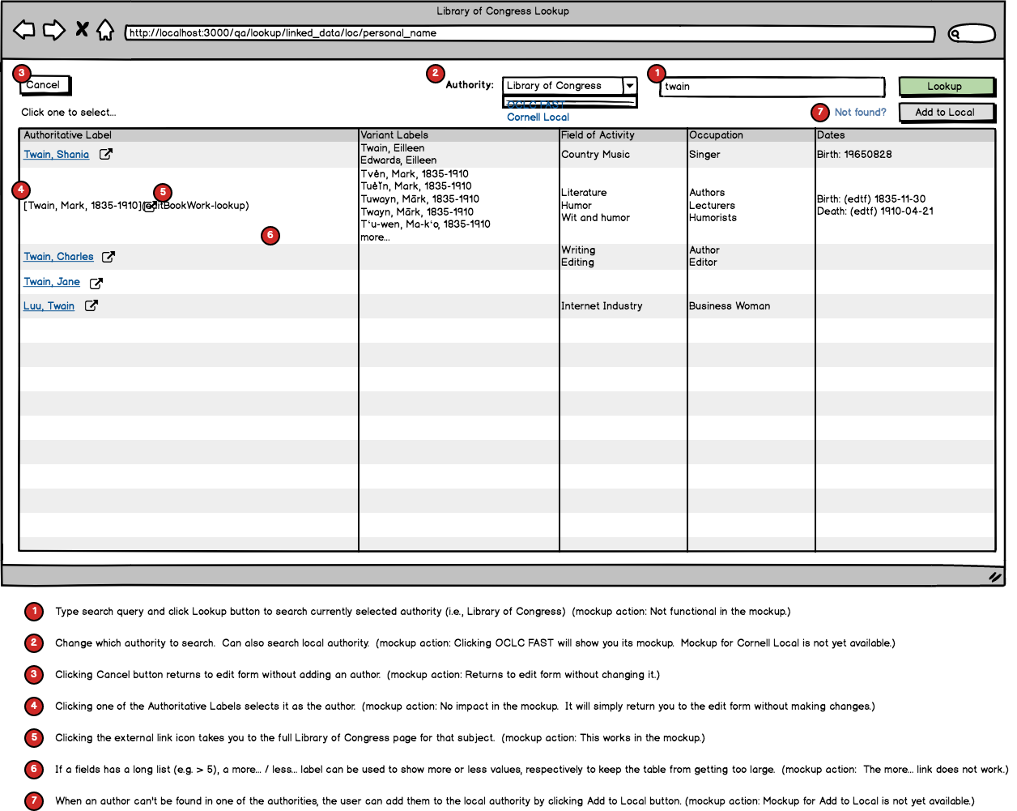Screen dimensions: 1017x811
Task: Choose Cornell Local from authority list
Action: click(538, 117)
